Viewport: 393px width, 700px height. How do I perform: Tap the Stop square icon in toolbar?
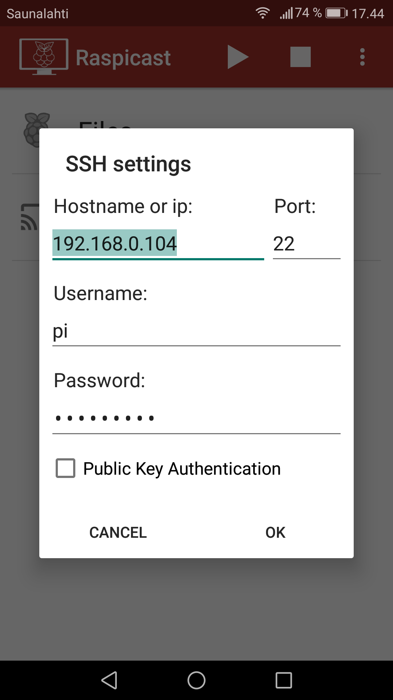301,57
